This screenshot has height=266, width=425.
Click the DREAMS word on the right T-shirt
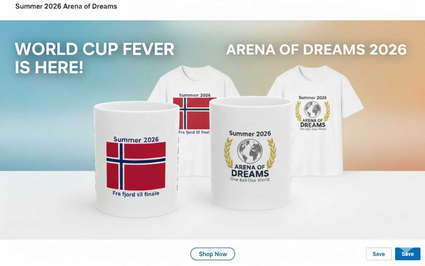[x=312, y=125]
